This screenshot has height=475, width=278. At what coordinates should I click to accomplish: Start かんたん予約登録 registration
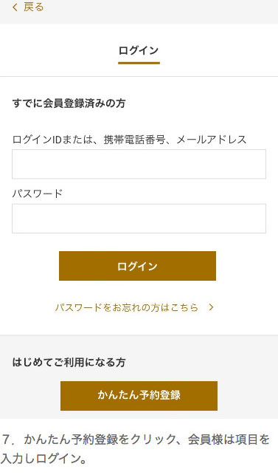pyautogui.click(x=139, y=396)
